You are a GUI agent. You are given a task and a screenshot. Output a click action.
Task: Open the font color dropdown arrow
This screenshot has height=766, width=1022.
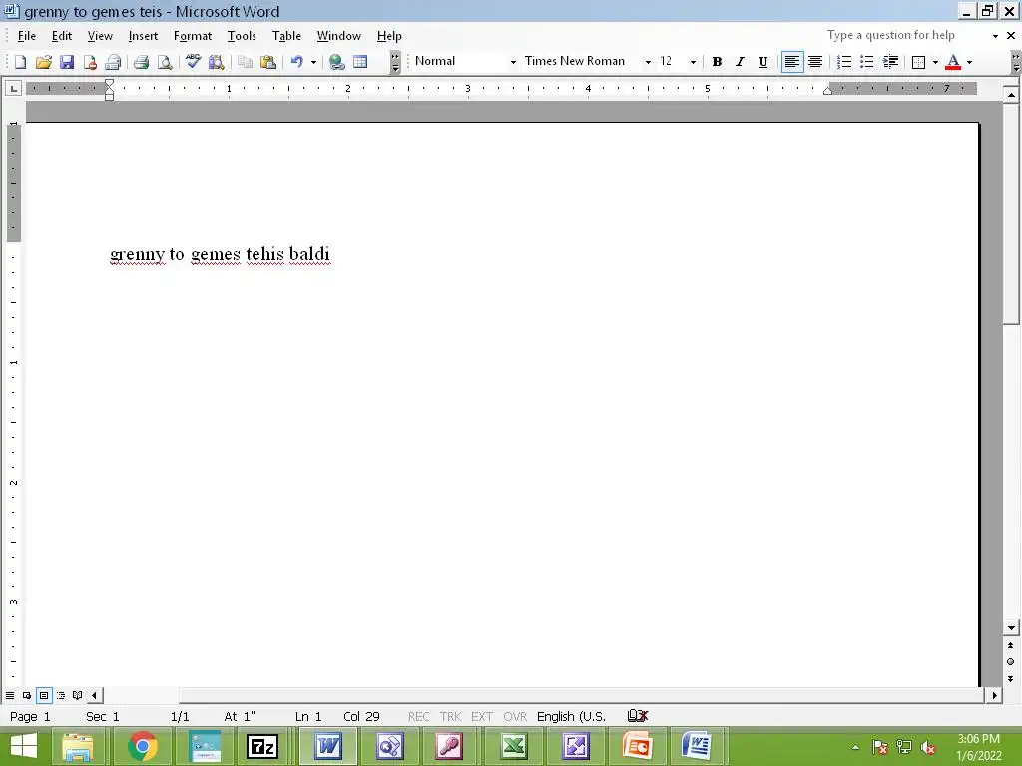pos(969,62)
